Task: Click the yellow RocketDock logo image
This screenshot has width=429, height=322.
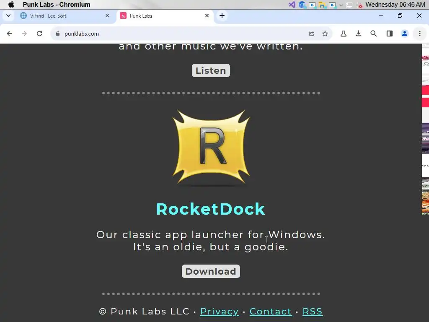Action: coord(211,148)
